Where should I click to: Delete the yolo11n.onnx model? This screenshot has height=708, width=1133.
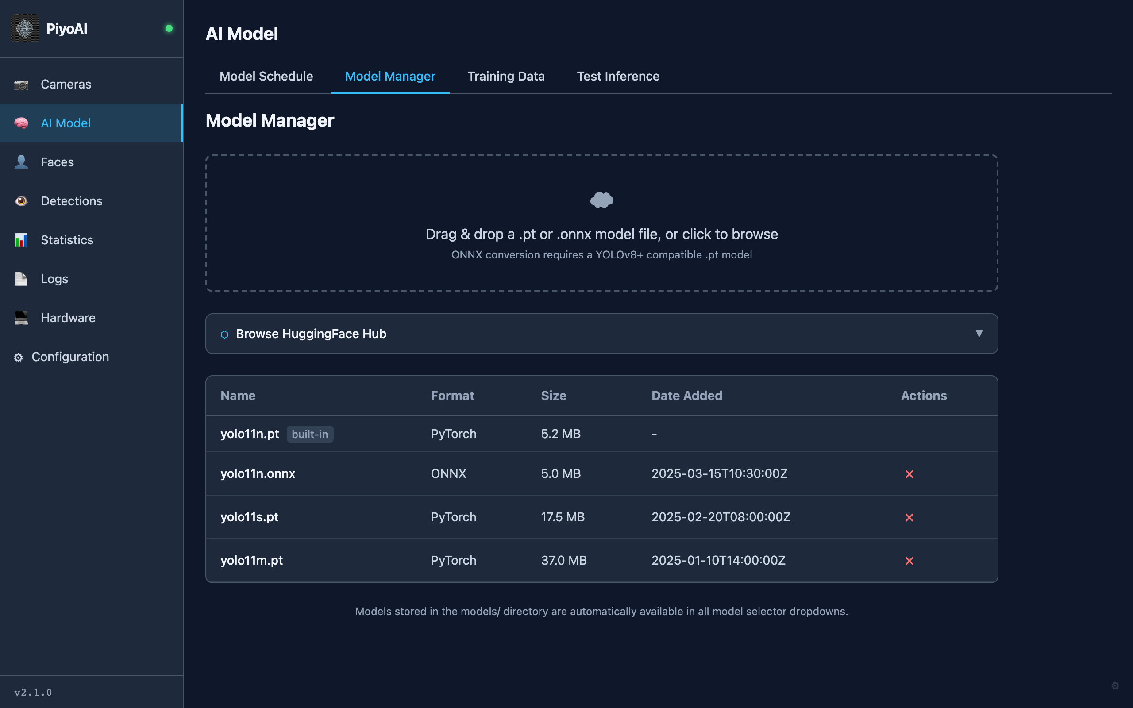pyautogui.click(x=909, y=474)
